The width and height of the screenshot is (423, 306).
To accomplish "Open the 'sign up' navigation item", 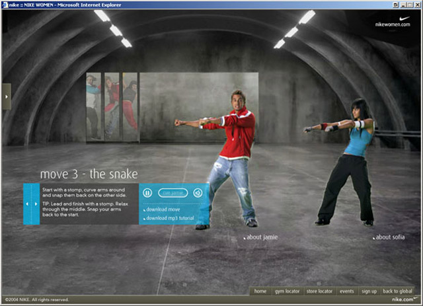I will 369,291.
